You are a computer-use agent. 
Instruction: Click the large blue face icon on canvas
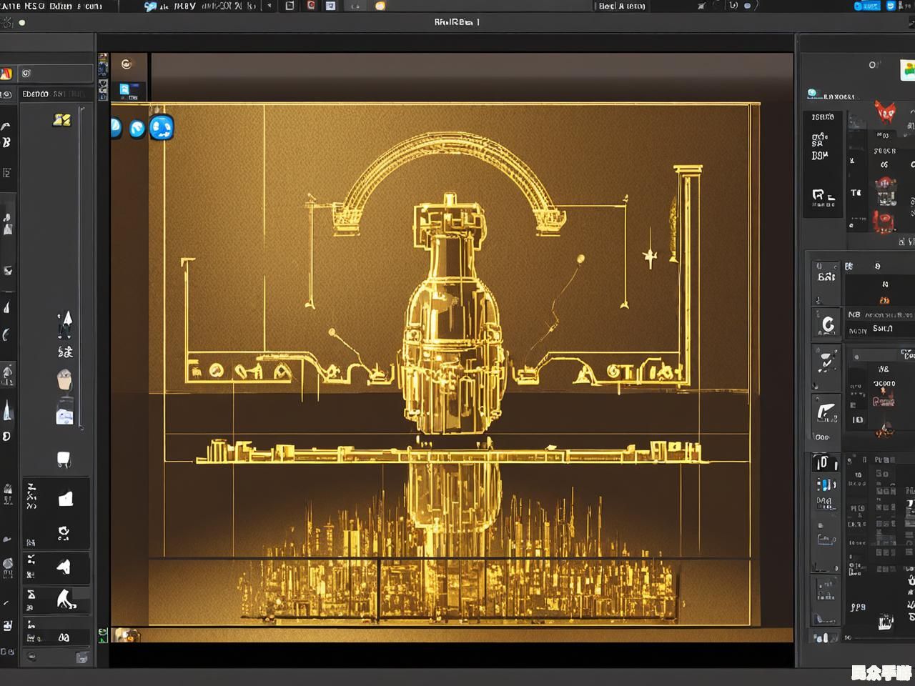162,127
